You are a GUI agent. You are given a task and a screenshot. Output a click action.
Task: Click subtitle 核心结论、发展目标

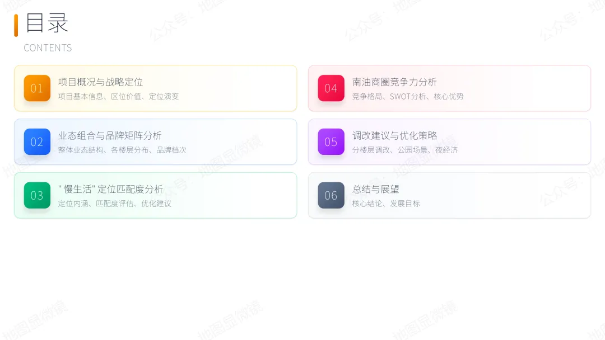[386, 204]
